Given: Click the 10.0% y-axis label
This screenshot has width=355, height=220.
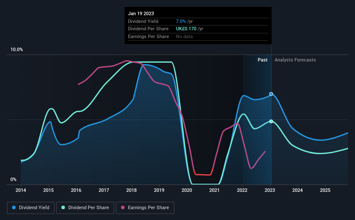Looking at the screenshot, I should click(x=16, y=50).
